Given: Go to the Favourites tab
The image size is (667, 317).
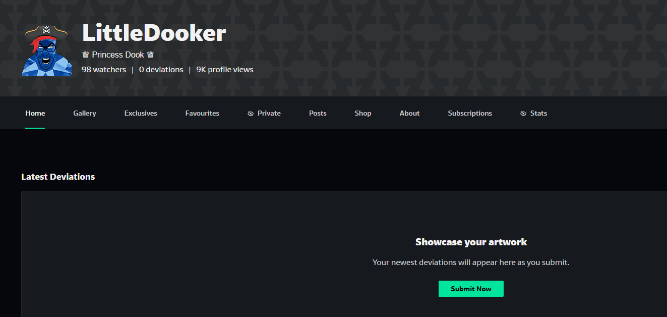Looking at the screenshot, I should click(x=202, y=113).
